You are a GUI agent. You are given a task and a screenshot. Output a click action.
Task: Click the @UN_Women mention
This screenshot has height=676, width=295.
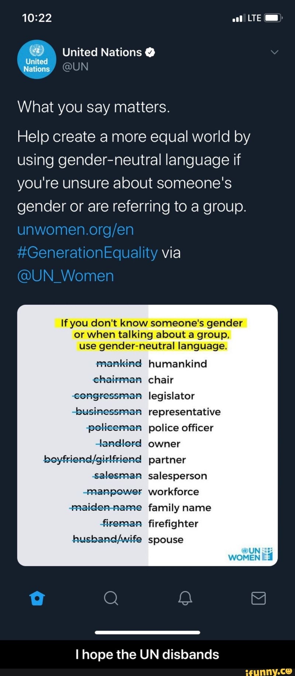[65, 275]
